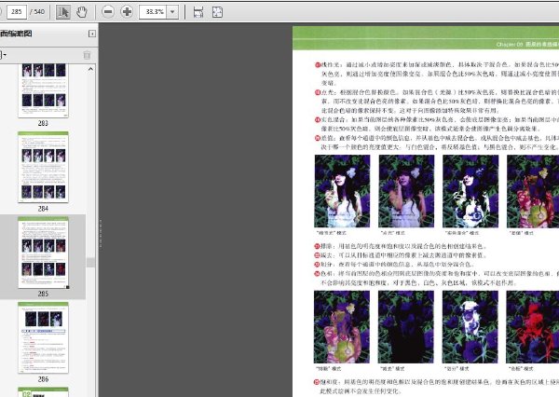Open the thumbnails panel options dropdown

tap(3, 55)
